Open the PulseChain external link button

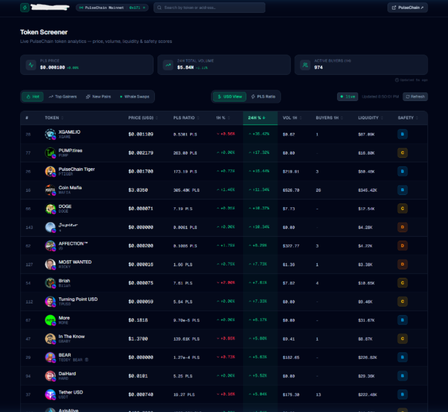click(407, 8)
